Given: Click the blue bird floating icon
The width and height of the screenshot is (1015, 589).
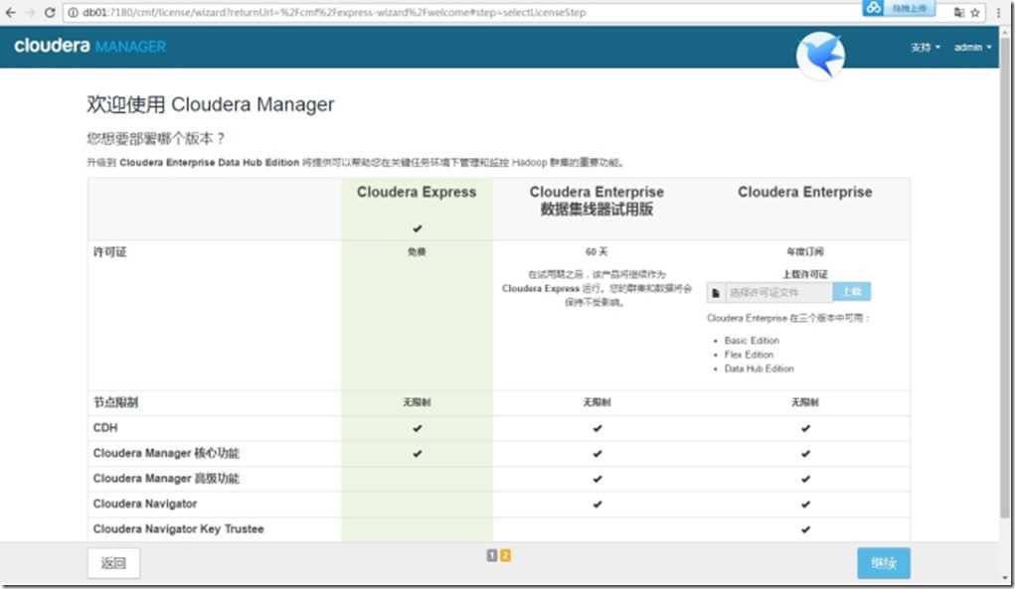Looking at the screenshot, I should click(820, 57).
